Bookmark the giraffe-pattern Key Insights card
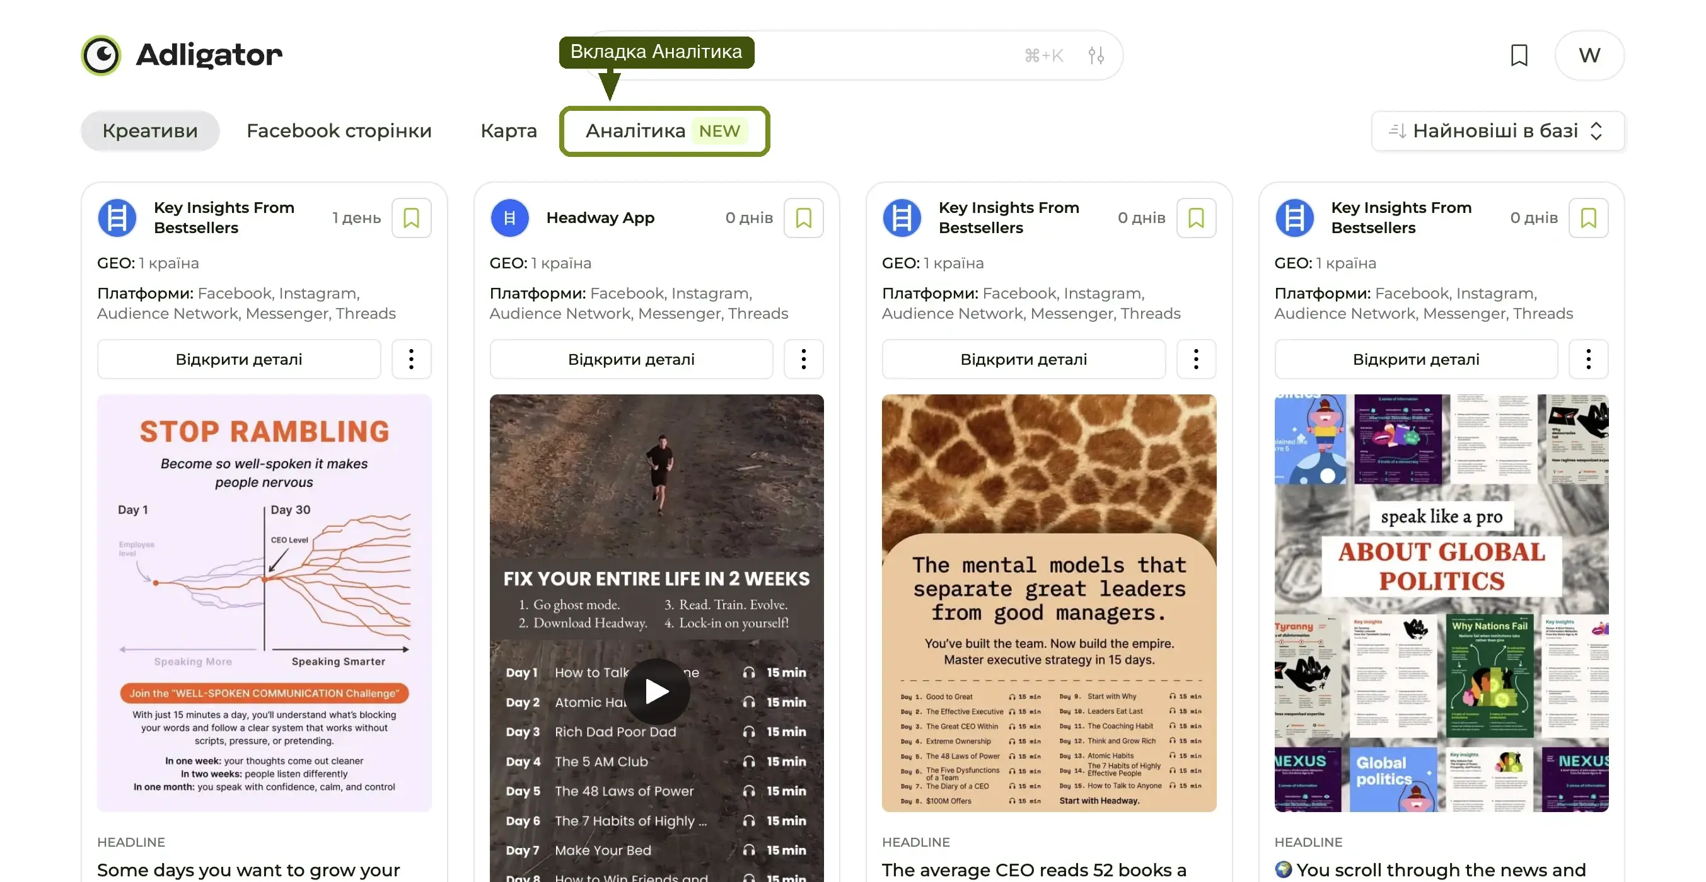The height and width of the screenshot is (882, 1706). [1196, 218]
